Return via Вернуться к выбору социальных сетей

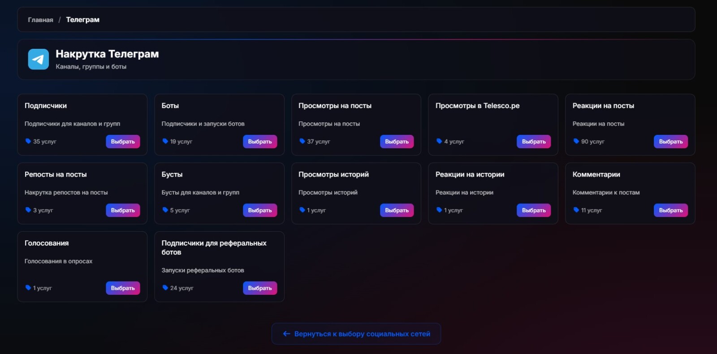coord(356,334)
